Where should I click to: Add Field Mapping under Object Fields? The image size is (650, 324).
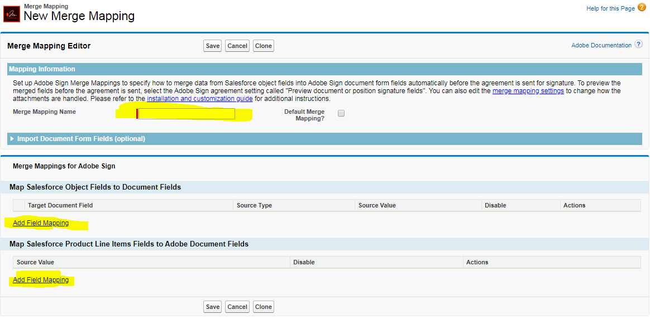[x=41, y=223]
